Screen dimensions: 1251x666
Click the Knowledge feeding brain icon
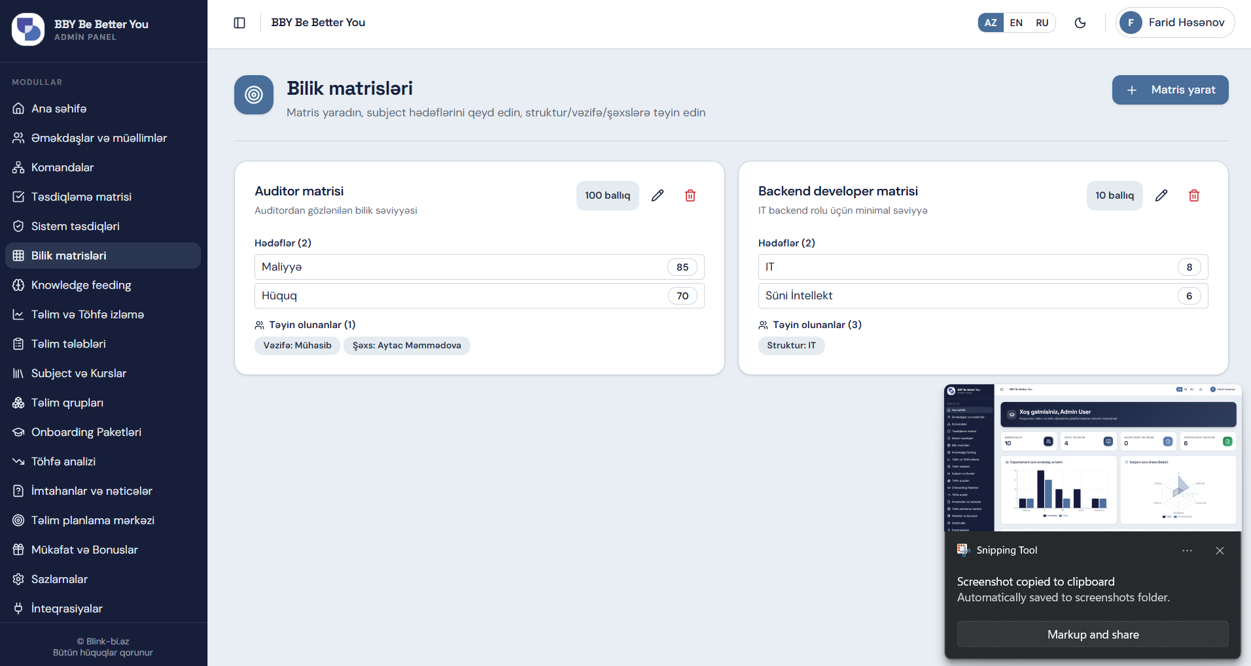coord(18,285)
